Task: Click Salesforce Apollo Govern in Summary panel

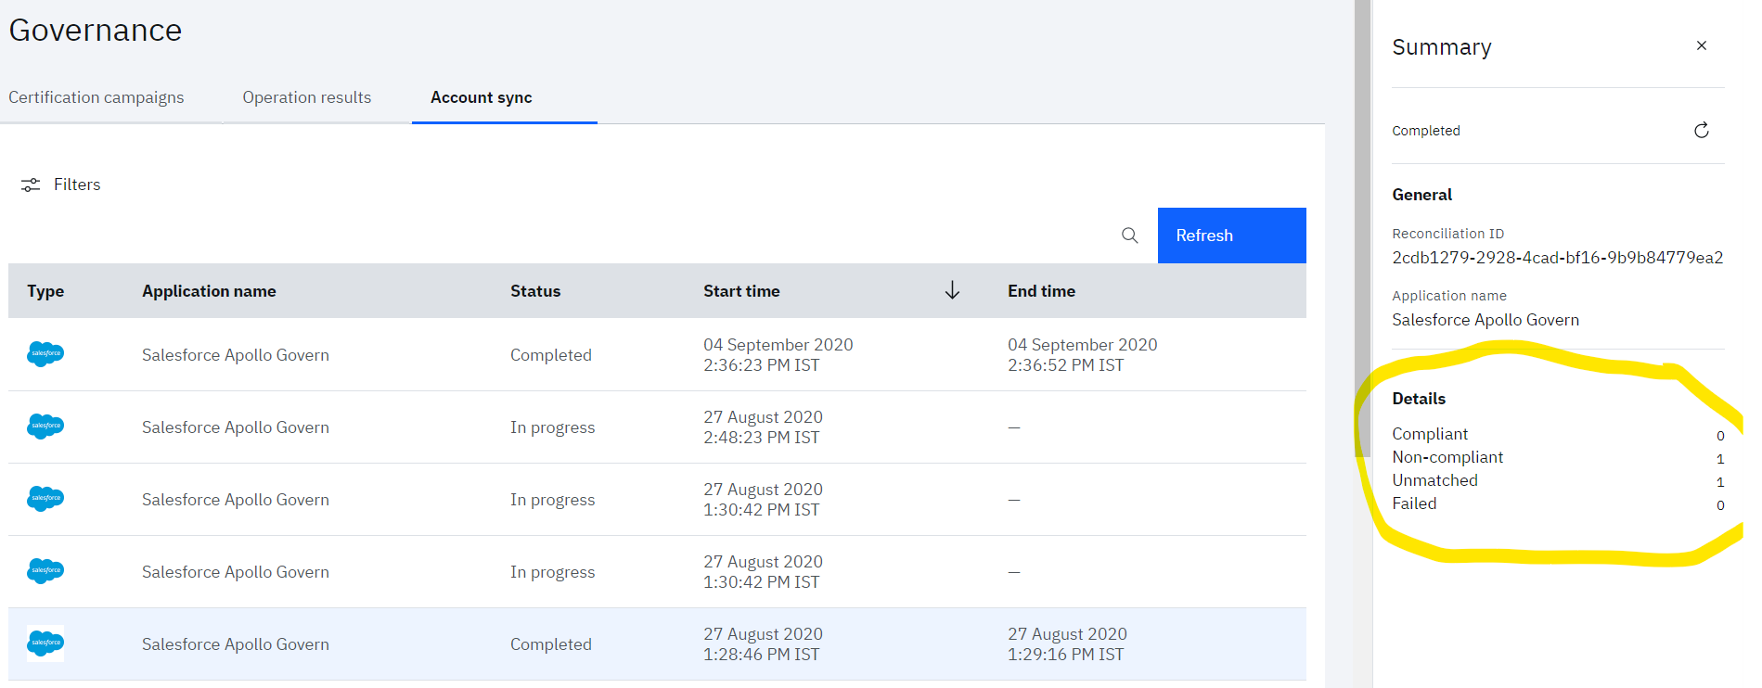Action: tap(1485, 320)
